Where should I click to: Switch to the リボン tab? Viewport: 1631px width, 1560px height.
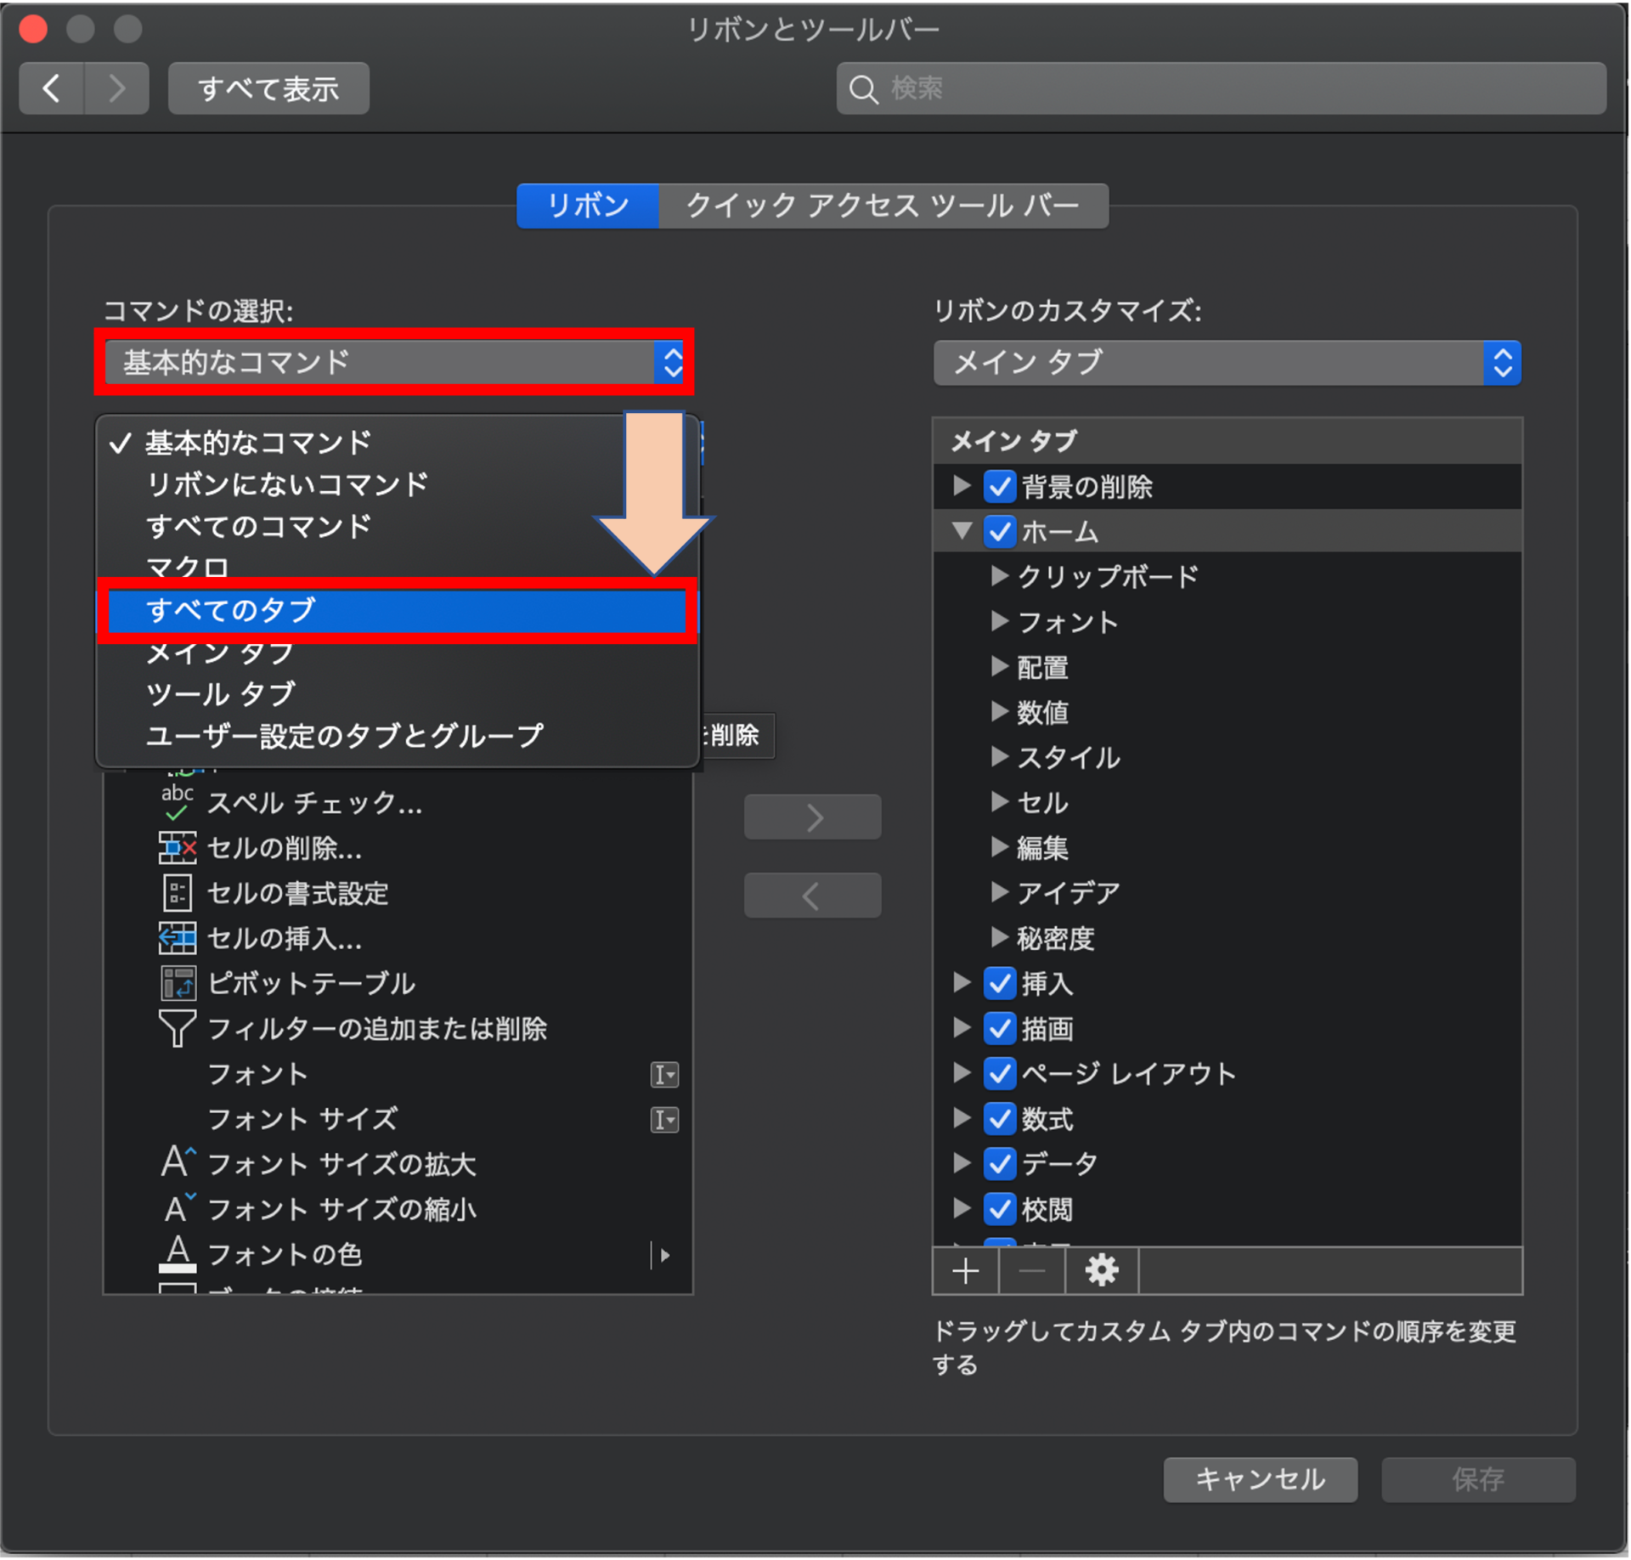point(588,206)
